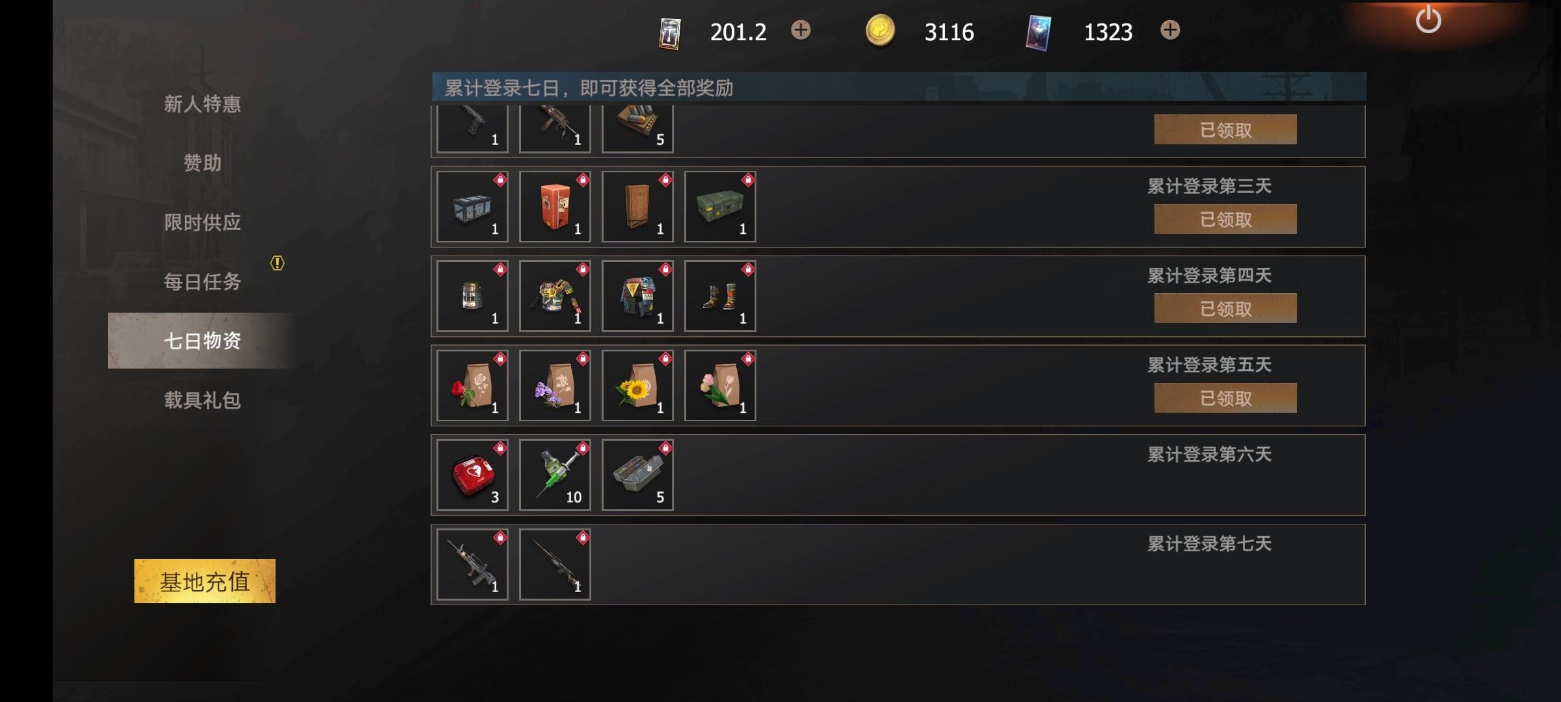Open the 新人特惠 tab
The height and width of the screenshot is (702, 1561).
[202, 104]
